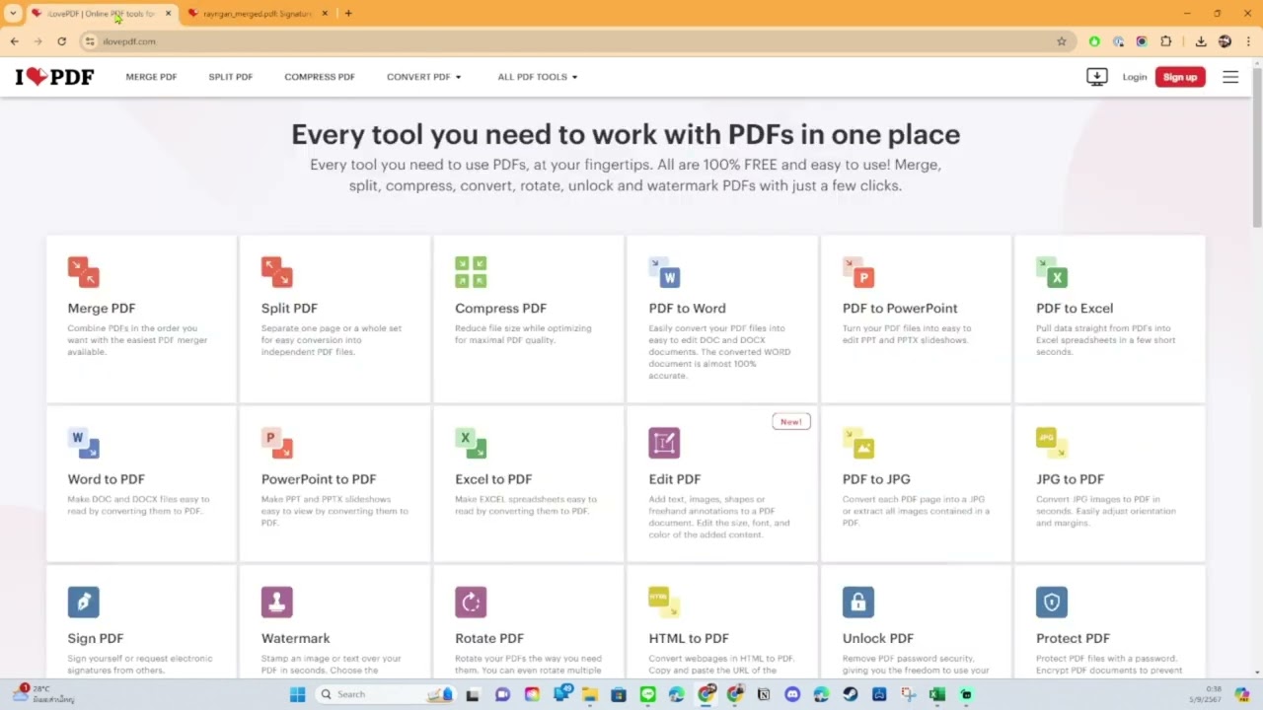Go to MERGE PDF in the navbar
Image resolution: width=1263 pixels, height=710 pixels.
tap(151, 77)
